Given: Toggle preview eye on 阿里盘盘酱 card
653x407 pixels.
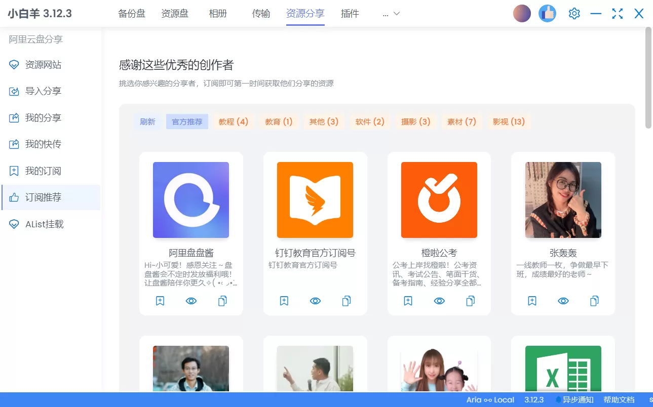Looking at the screenshot, I should click(x=191, y=301).
